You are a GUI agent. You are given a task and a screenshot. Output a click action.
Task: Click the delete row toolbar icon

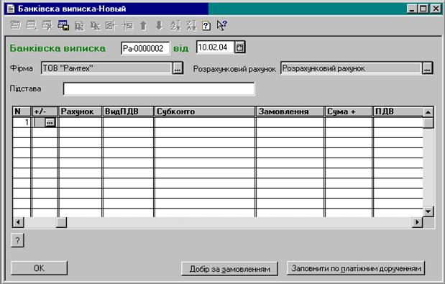[47, 26]
